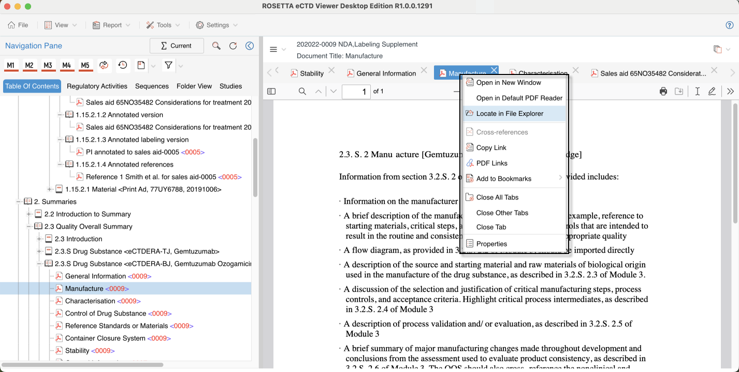Viewport: 739px width, 372px height.
Task: Click the print icon in PDF toolbar
Action: pos(663,92)
